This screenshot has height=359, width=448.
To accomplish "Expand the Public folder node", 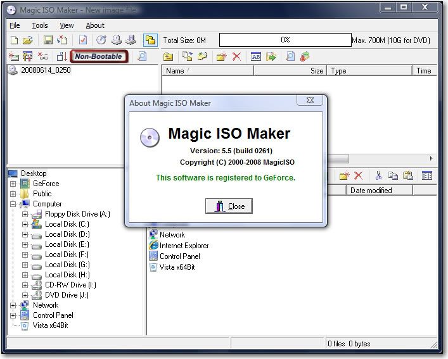I will coord(13,194).
